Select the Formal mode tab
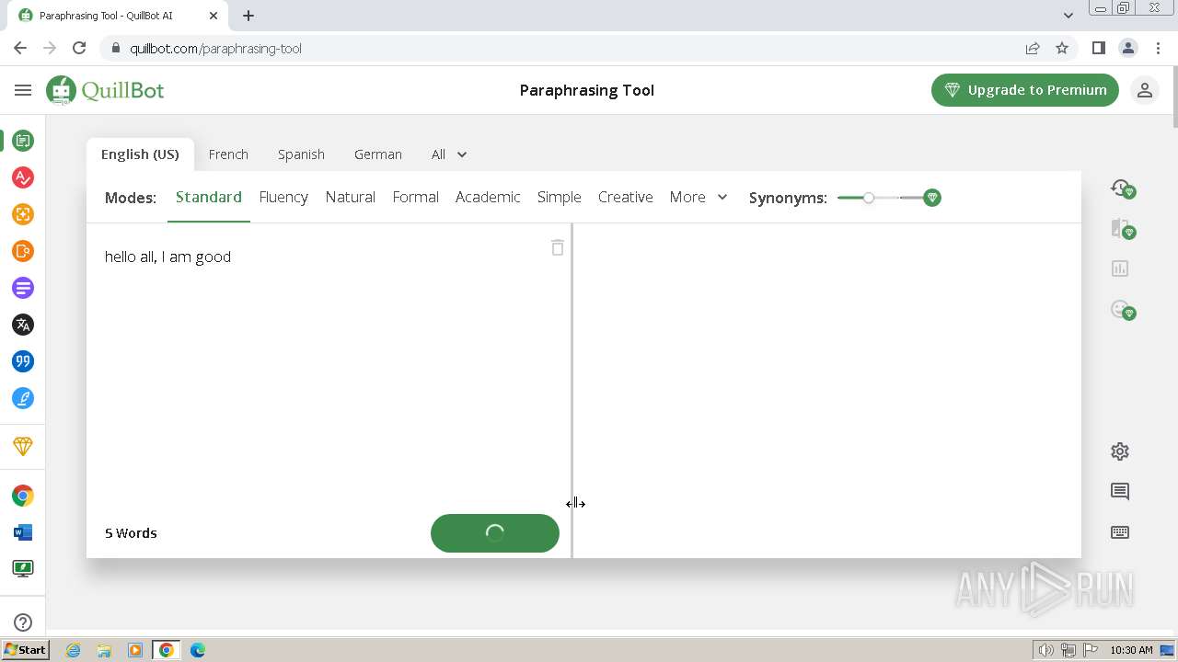Screen dimensions: 1178x662 pos(416,197)
